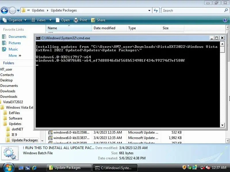Screen dimensions: 230x172
Task: Expand More favorite links
Action: [x=15, y=56]
